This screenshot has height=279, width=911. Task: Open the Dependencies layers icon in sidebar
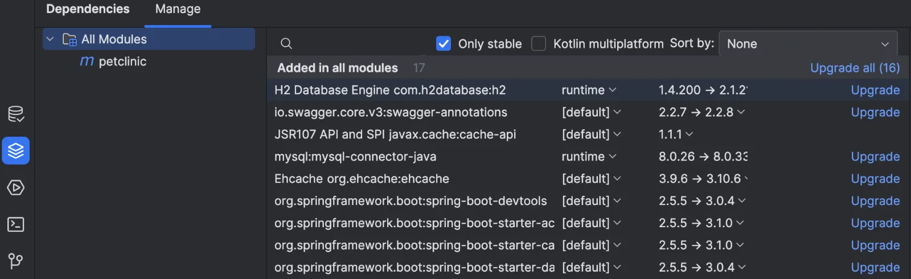[16, 151]
